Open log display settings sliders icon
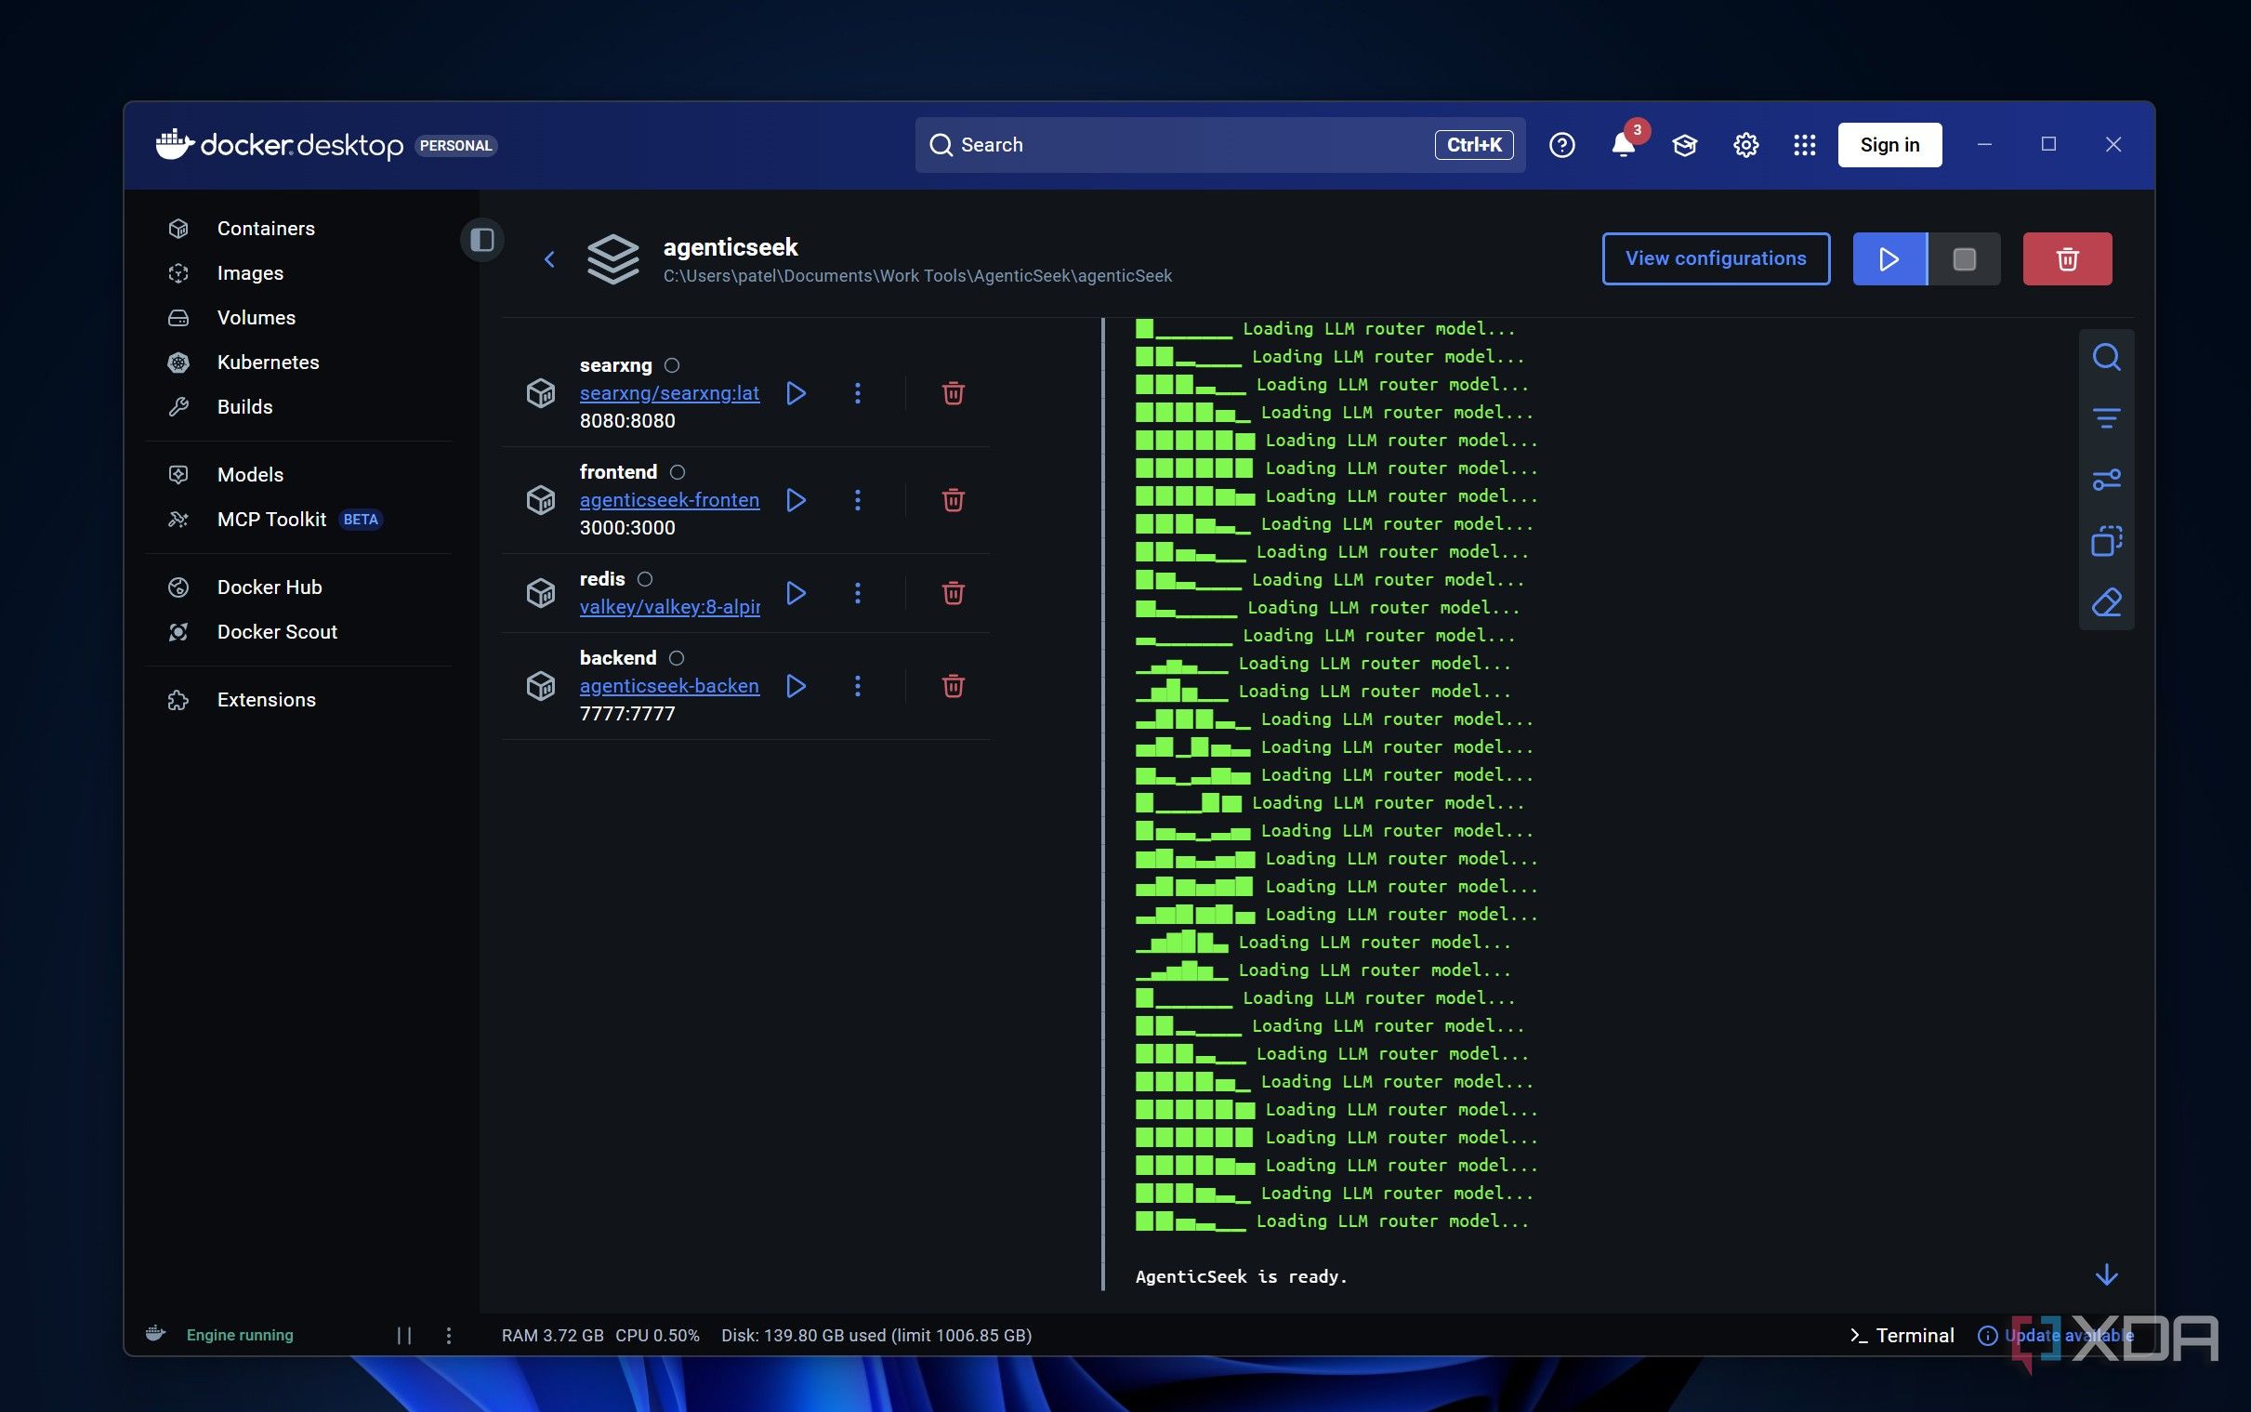 point(2106,479)
